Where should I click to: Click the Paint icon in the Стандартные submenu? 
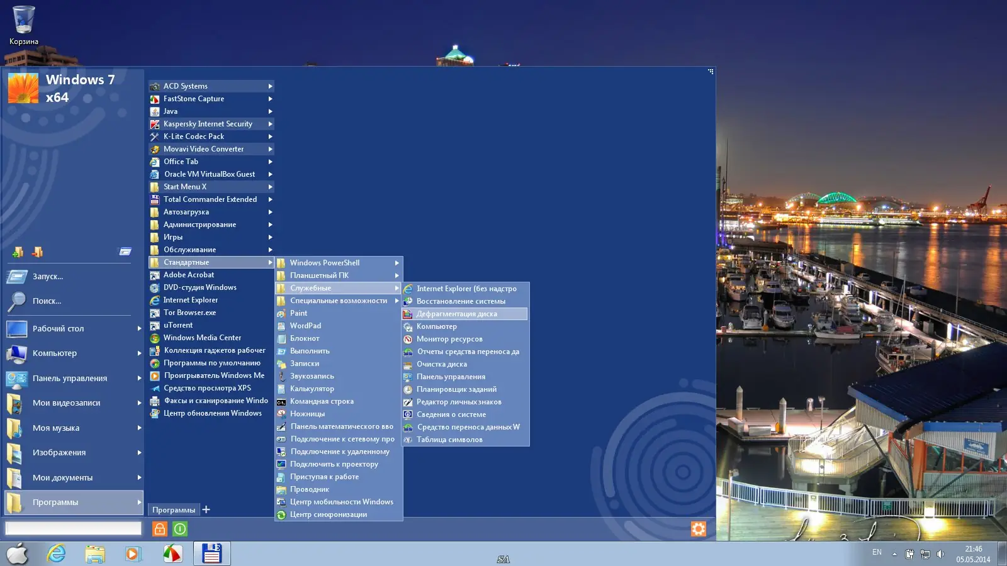tap(281, 313)
